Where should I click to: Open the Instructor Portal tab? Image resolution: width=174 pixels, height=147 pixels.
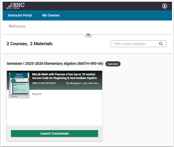(20, 15)
